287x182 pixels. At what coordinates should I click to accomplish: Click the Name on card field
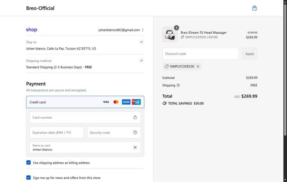click(x=85, y=147)
